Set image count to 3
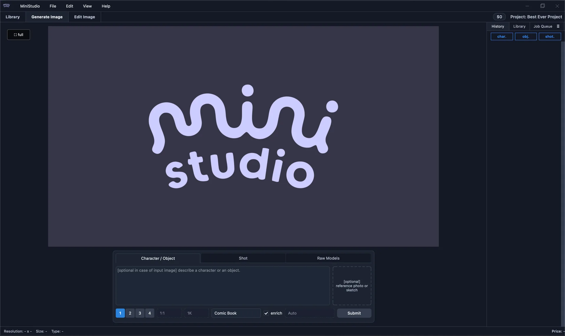Screen dimensions: 565x336 tap(140, 313)
